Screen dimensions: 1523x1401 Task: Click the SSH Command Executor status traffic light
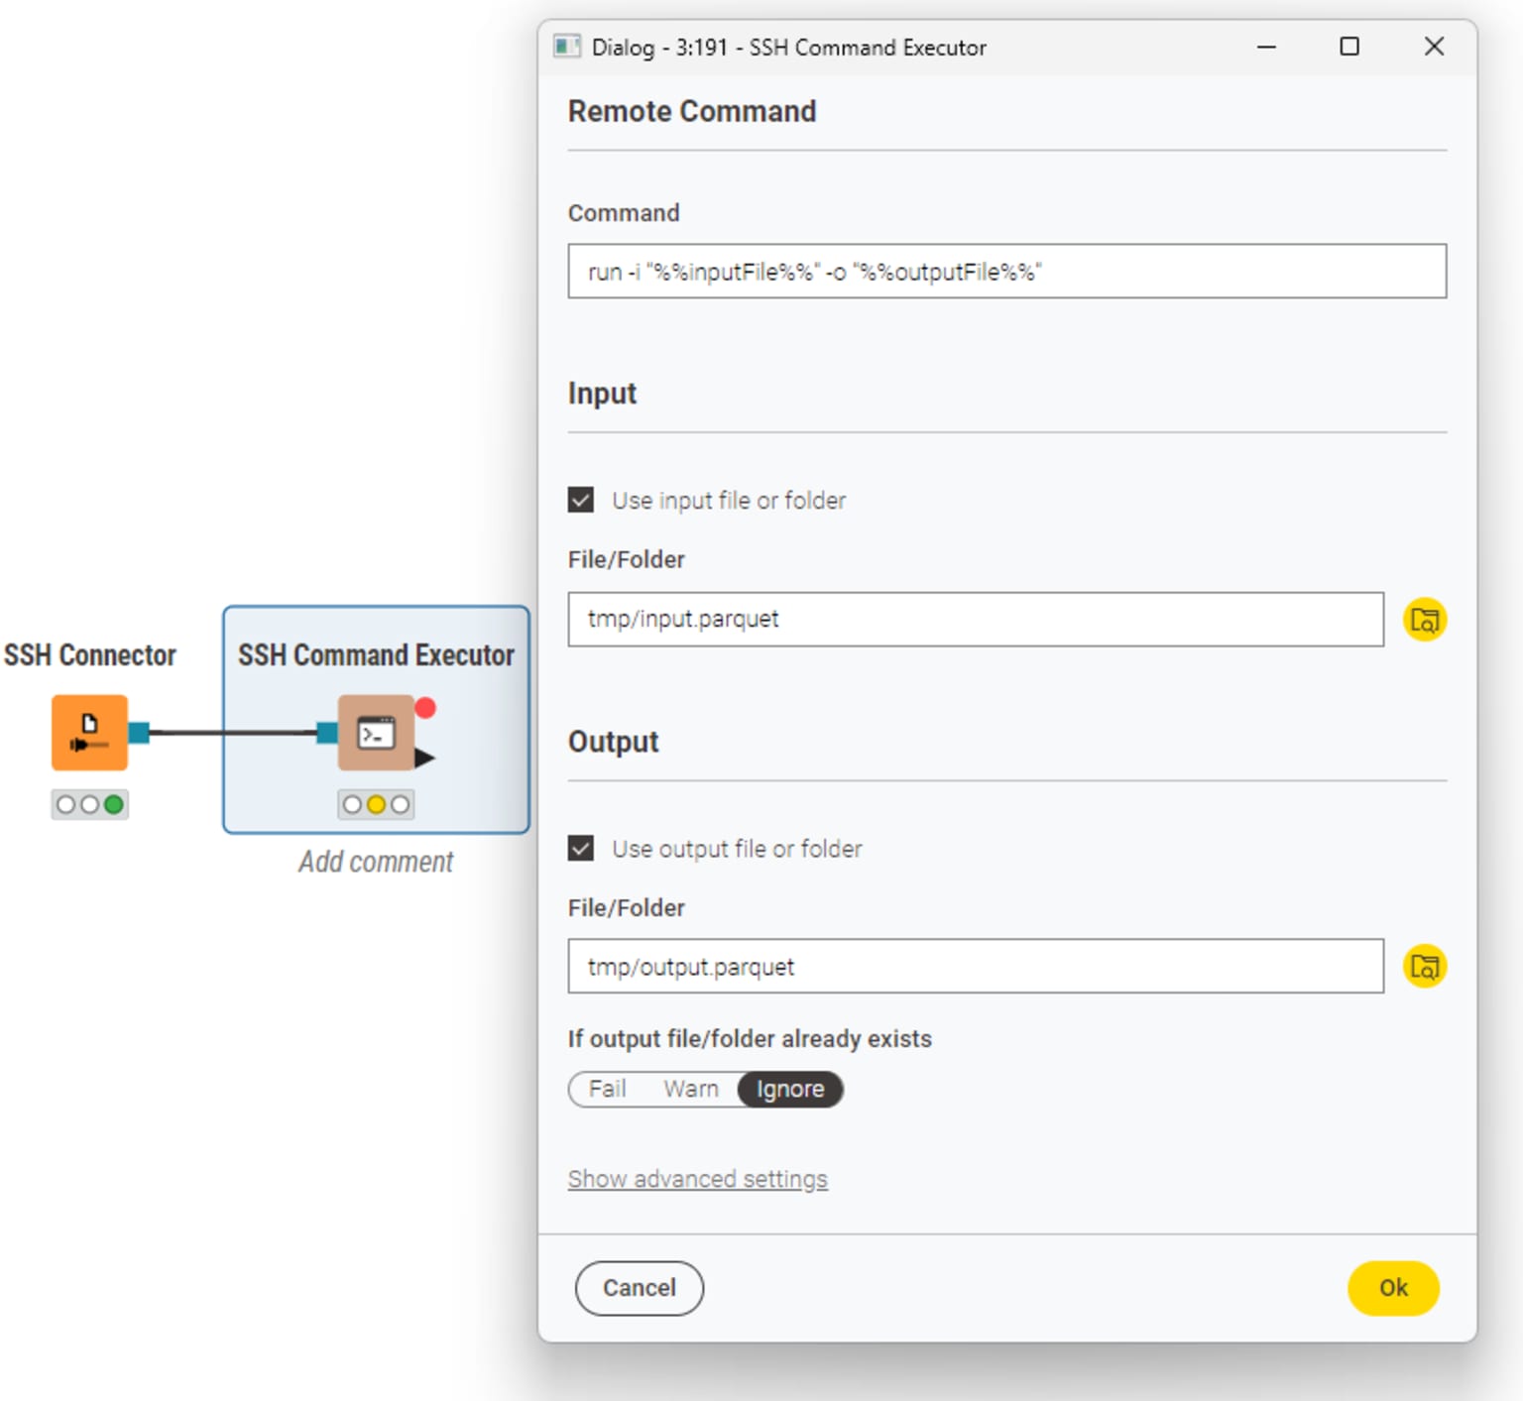tap(376, 804)
